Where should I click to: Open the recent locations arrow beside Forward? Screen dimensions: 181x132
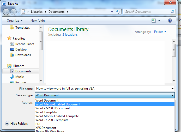point(19,12)
